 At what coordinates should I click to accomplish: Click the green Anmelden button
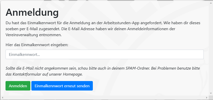point(18,86)
